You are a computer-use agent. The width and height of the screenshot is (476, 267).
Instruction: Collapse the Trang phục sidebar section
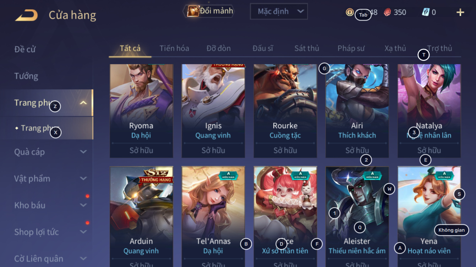coord(83,103)
